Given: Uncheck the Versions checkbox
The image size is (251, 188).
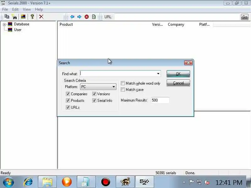Looking at the screenshot, I should [x=94, y=94].
